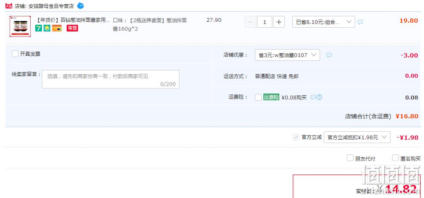424x198 pixels.
Task: Click the green 7-day return badge
Action: [x=39, y=28]
